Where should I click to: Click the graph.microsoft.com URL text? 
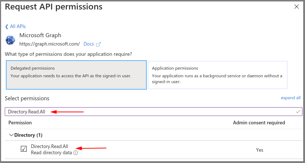click(x=49, y=44)
